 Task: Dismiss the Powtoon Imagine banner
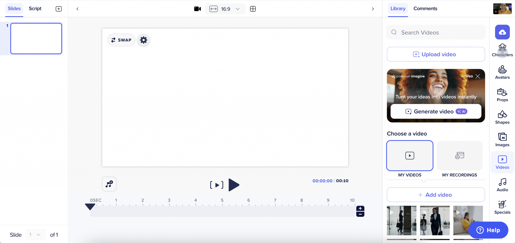[477, 76]
